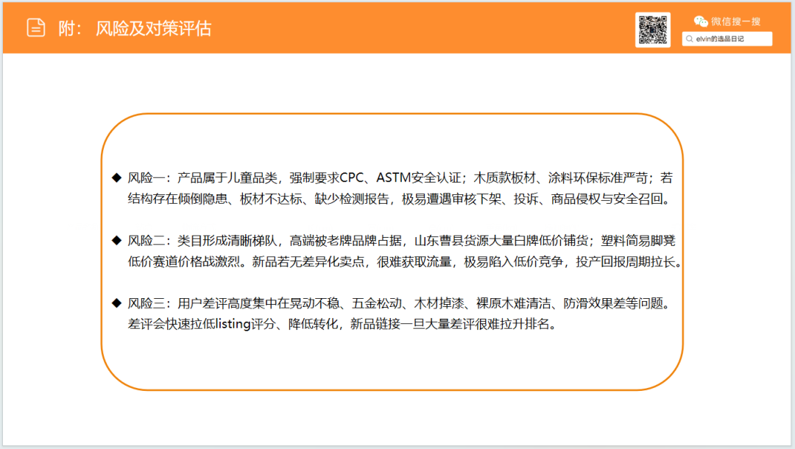Click the phrase 山东曹县货源大量白牌低价铺货
Image resolution: width=795 pixels, height=449 pixels.
pyautogui.click(x=501, y=241)
